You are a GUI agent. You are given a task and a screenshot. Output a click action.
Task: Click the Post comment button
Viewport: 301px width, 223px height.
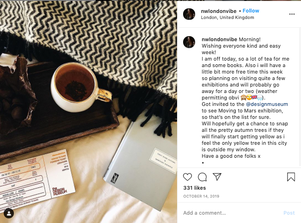[289, 213]
